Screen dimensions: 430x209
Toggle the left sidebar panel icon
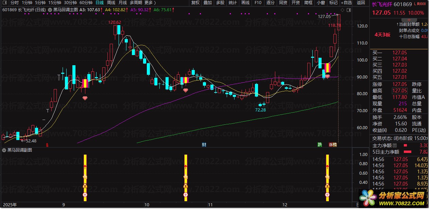coord(4,3)
